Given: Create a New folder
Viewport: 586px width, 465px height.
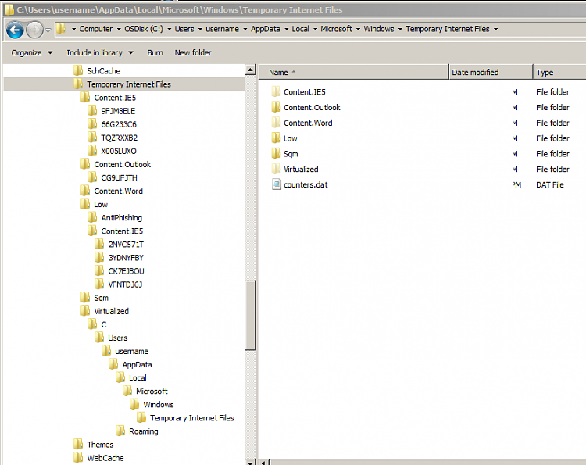Looking at the screenshot, I should (193, 52).
